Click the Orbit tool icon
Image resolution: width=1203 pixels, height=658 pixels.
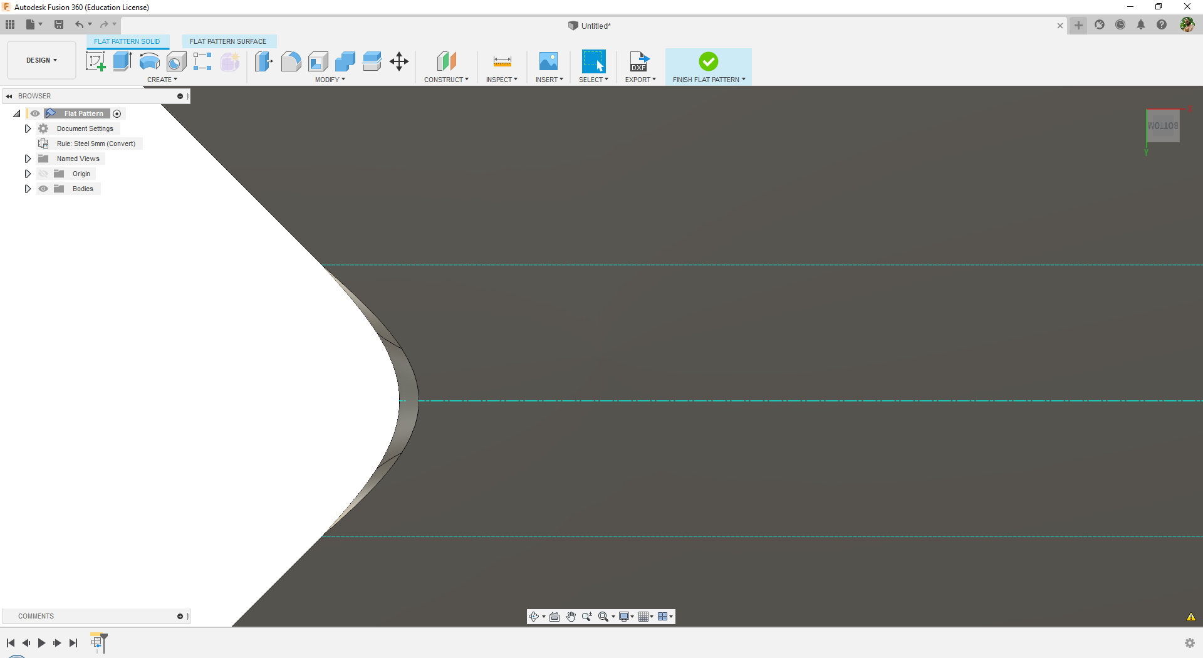coord(534,617)
